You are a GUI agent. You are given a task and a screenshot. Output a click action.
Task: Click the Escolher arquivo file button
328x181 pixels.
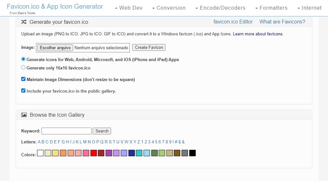[55, 48]
